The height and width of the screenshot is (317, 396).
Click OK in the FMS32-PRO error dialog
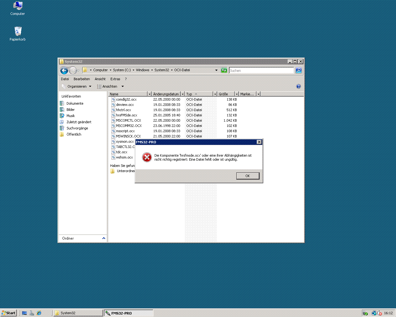247,176
